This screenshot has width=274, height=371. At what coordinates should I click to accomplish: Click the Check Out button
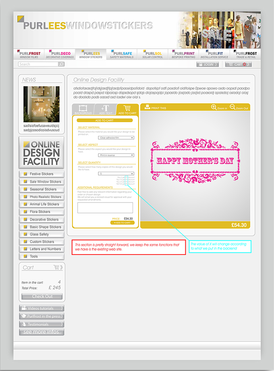pyautogui.click(x=42, y=296)
